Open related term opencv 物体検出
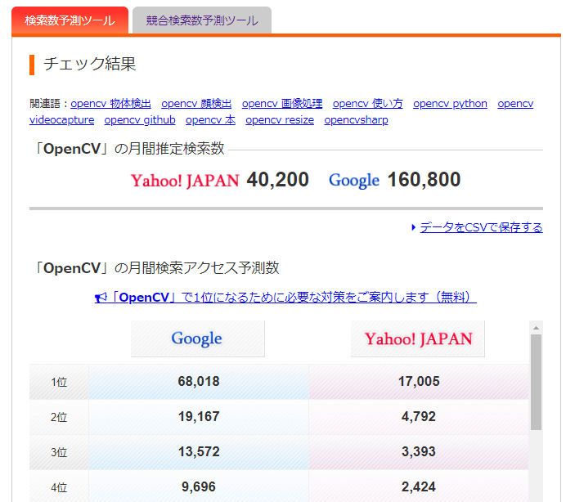 110,104
